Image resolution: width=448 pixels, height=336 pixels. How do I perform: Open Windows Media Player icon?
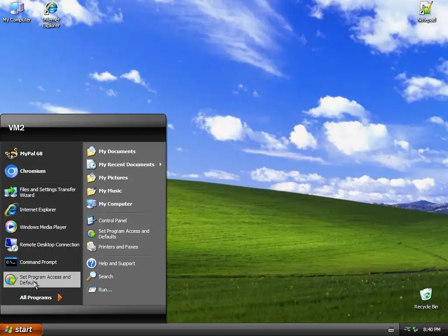tap(11, 227)
